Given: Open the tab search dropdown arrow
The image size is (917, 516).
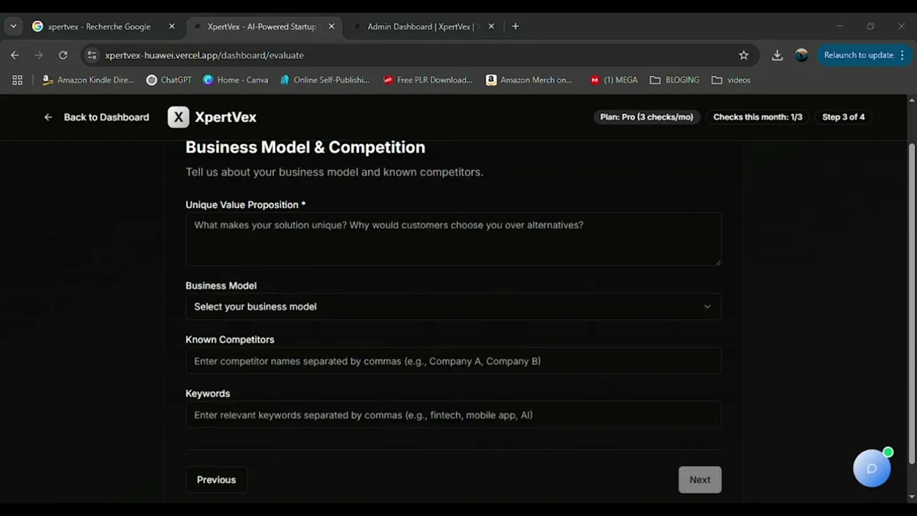Looking at the screenshot, I should pyautogui.click(x=13, y=26).
